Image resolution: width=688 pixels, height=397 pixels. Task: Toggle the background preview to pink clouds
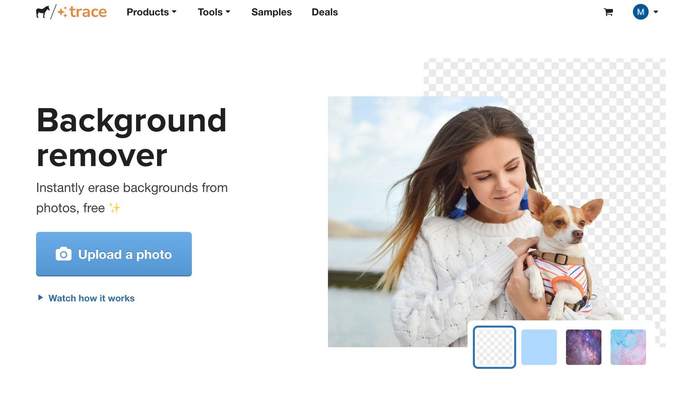click(628, 347)
